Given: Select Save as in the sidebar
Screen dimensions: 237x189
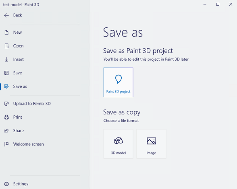Looking at the screenshot, I should [20, 86].
